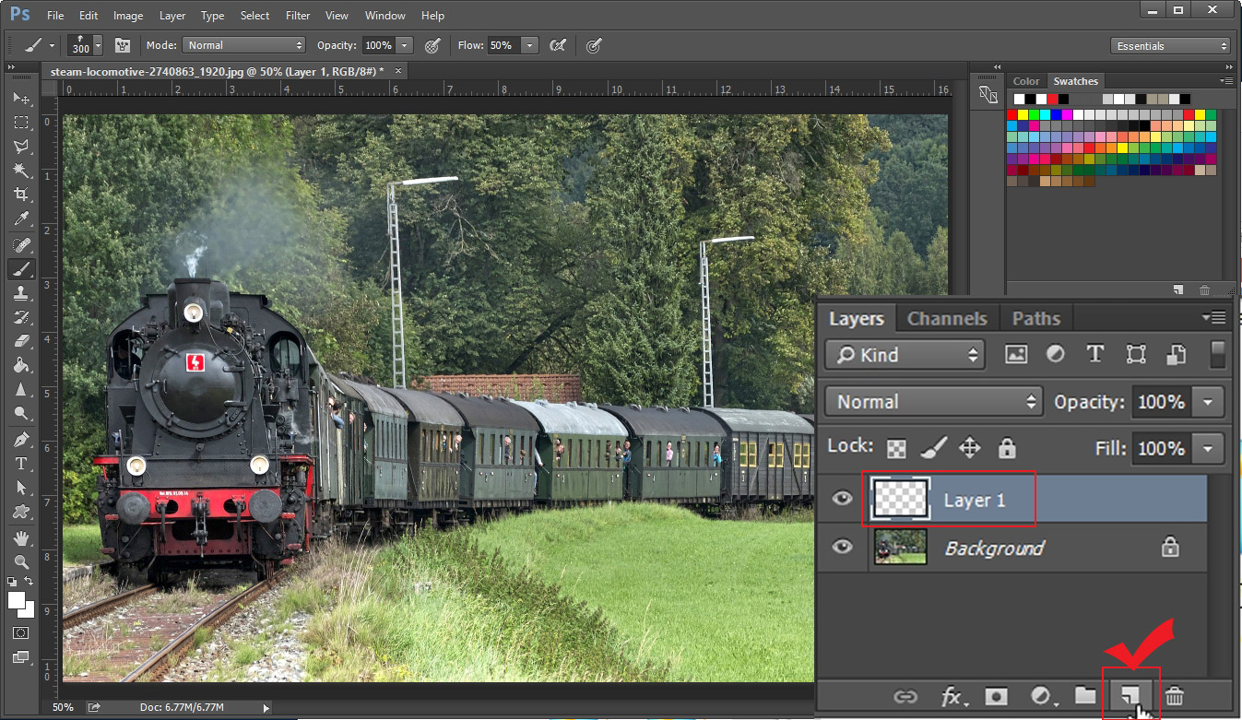The height and width of the screenshot is (720, 1242).
Task: Open the layer blend mode Normal dropdown
Action: (x=934, y=402)
